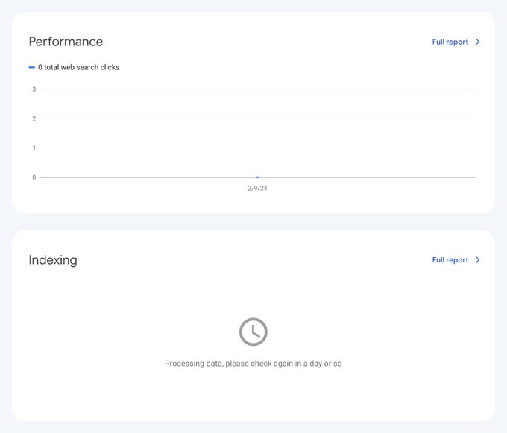
Task: Click the y-axis label '3' on the chart
Action: pos(34,89)
